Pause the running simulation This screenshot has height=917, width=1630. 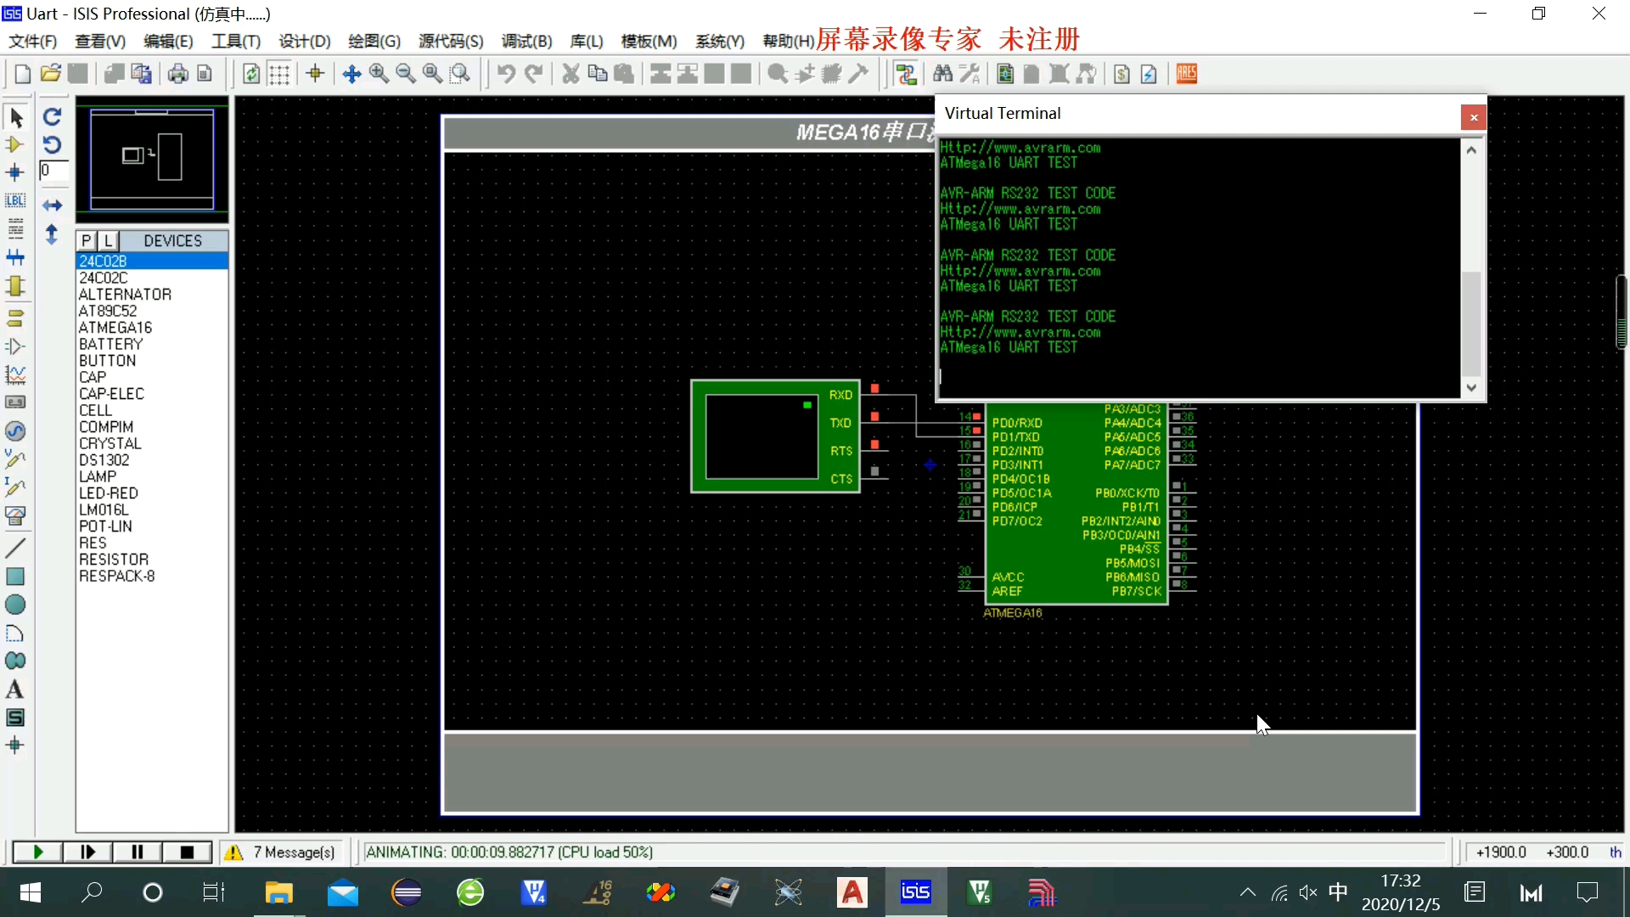[137, 852]
